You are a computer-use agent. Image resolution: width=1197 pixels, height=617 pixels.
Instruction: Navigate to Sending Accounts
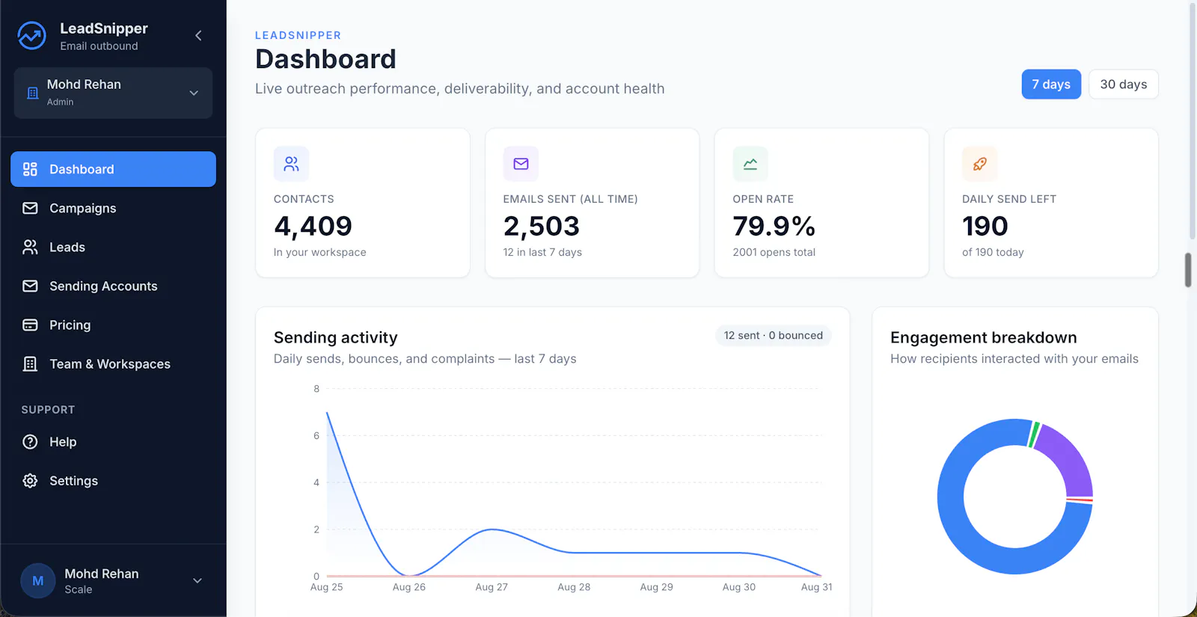pos(113,286)
